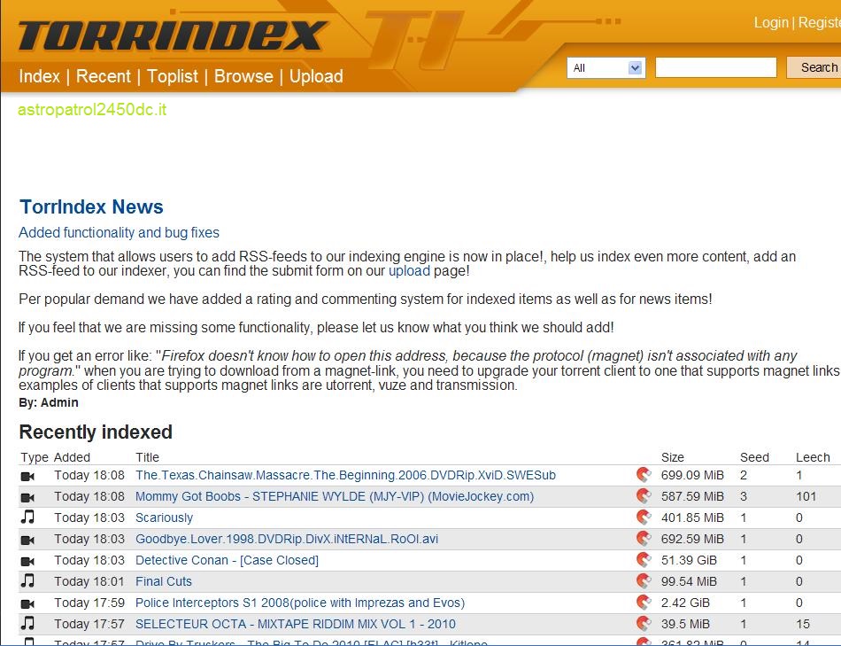
Task: Click magnet icon for Mommy Got Boobs row
Action: 644,496
